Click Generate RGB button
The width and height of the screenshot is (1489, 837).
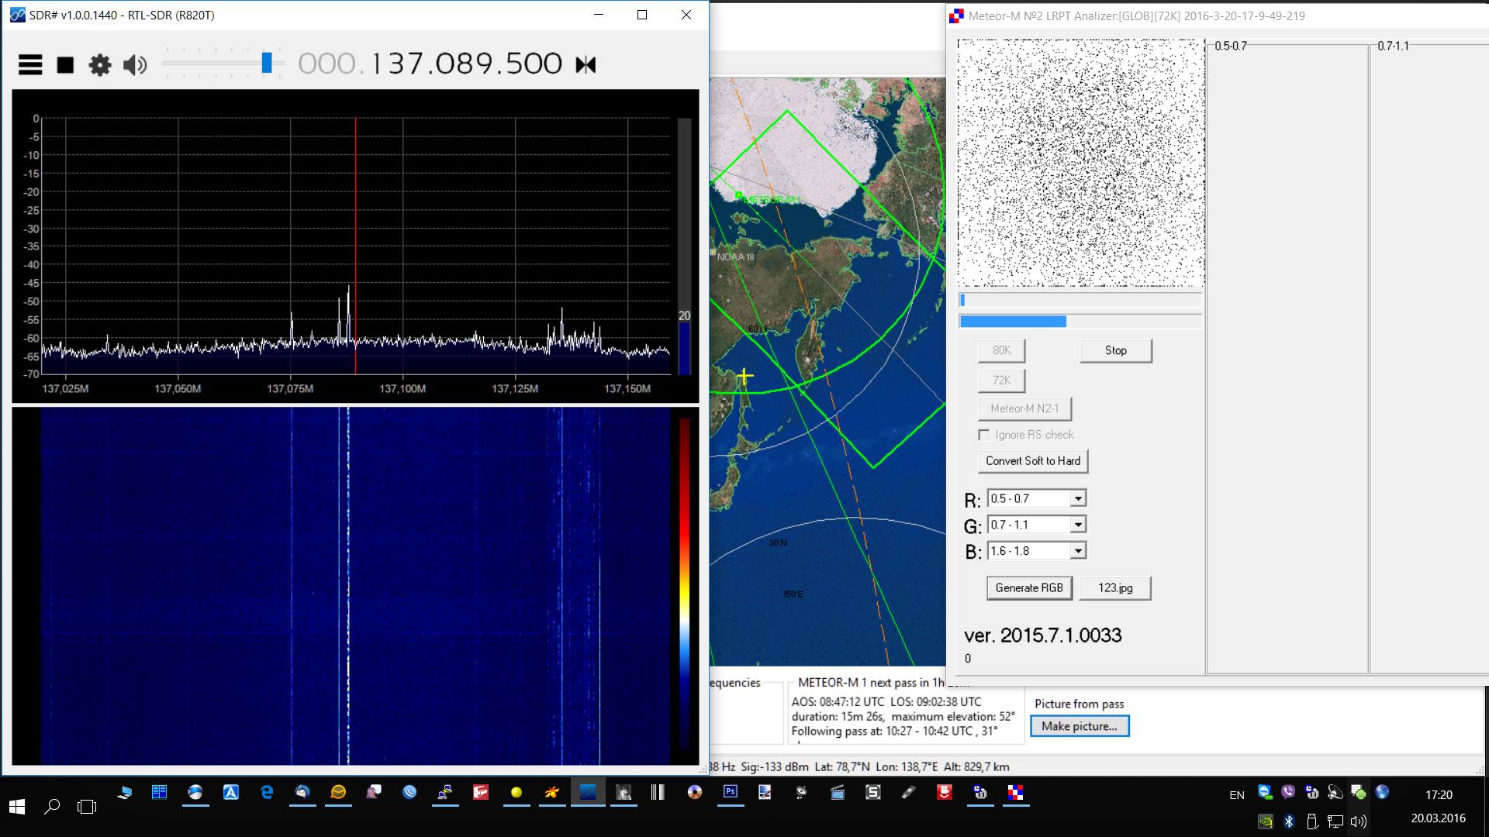click(1029, 588)
